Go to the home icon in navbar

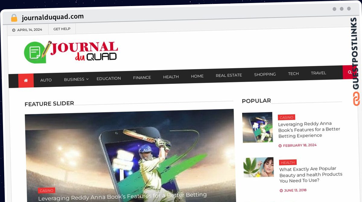point(26,80)
